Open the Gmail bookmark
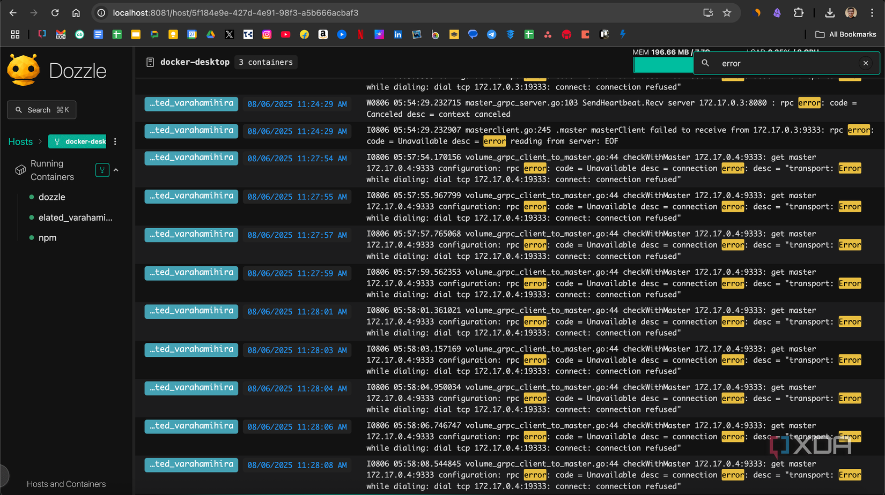Screen dimensions: 885x495 point(61,34)
